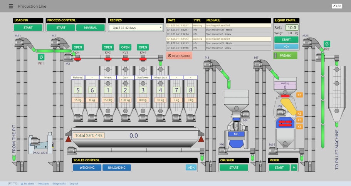Open the Quail 35-42 days recipe dropdown
The width and height of the screenshot is (351, 186).
pos(136,28)
